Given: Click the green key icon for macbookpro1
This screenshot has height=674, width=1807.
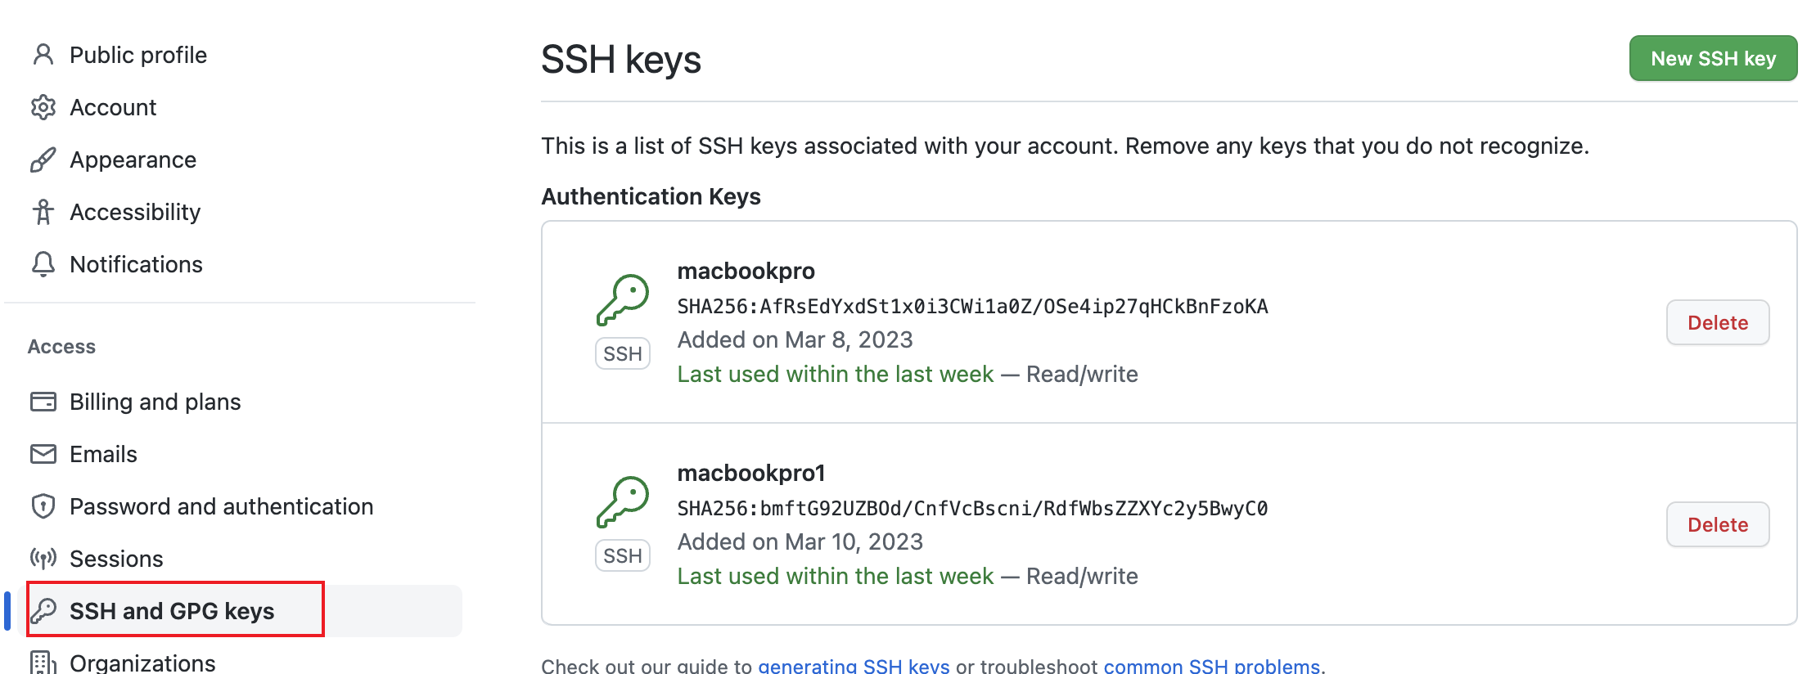Looking at the screenshot, I should tap(623, 502).
